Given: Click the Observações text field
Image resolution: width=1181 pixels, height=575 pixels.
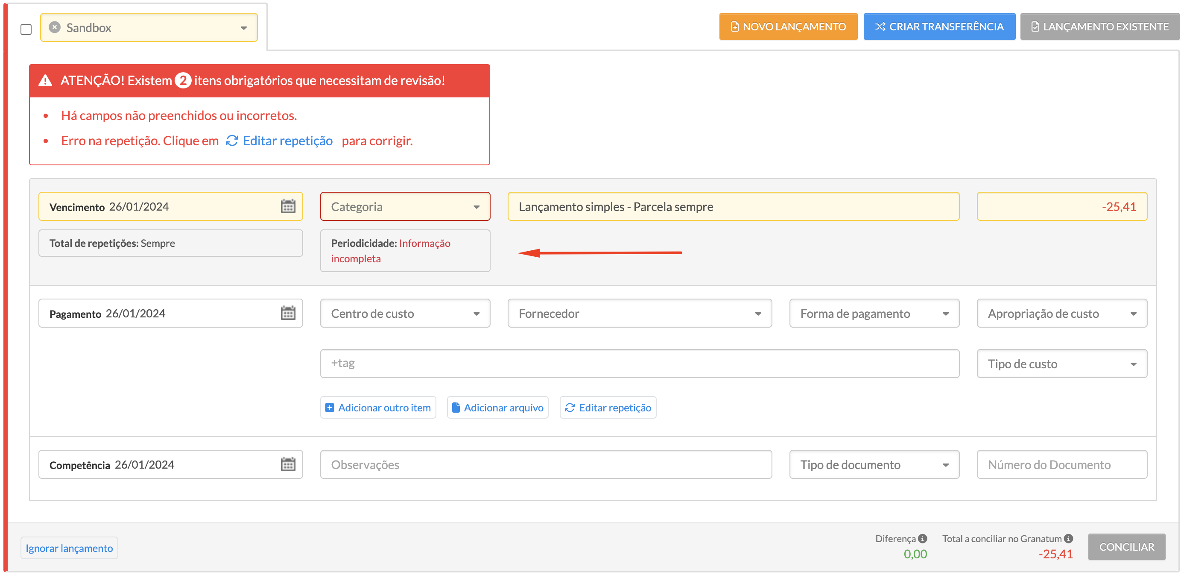Looking at the screenshot, I should [546, 465].
